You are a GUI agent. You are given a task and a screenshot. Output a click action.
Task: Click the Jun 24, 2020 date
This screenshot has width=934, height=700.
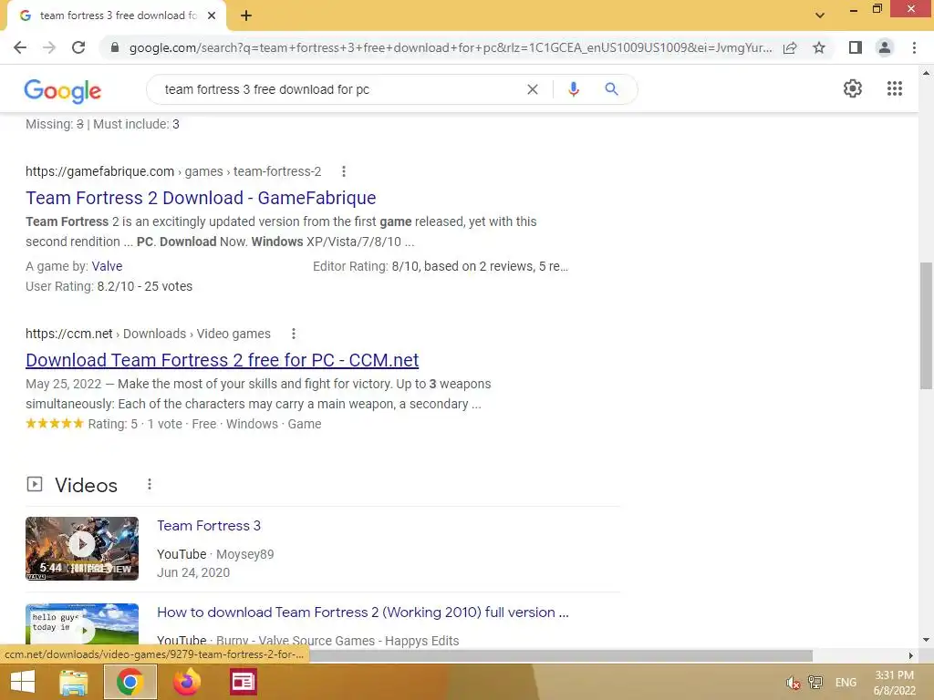point(193,572)
